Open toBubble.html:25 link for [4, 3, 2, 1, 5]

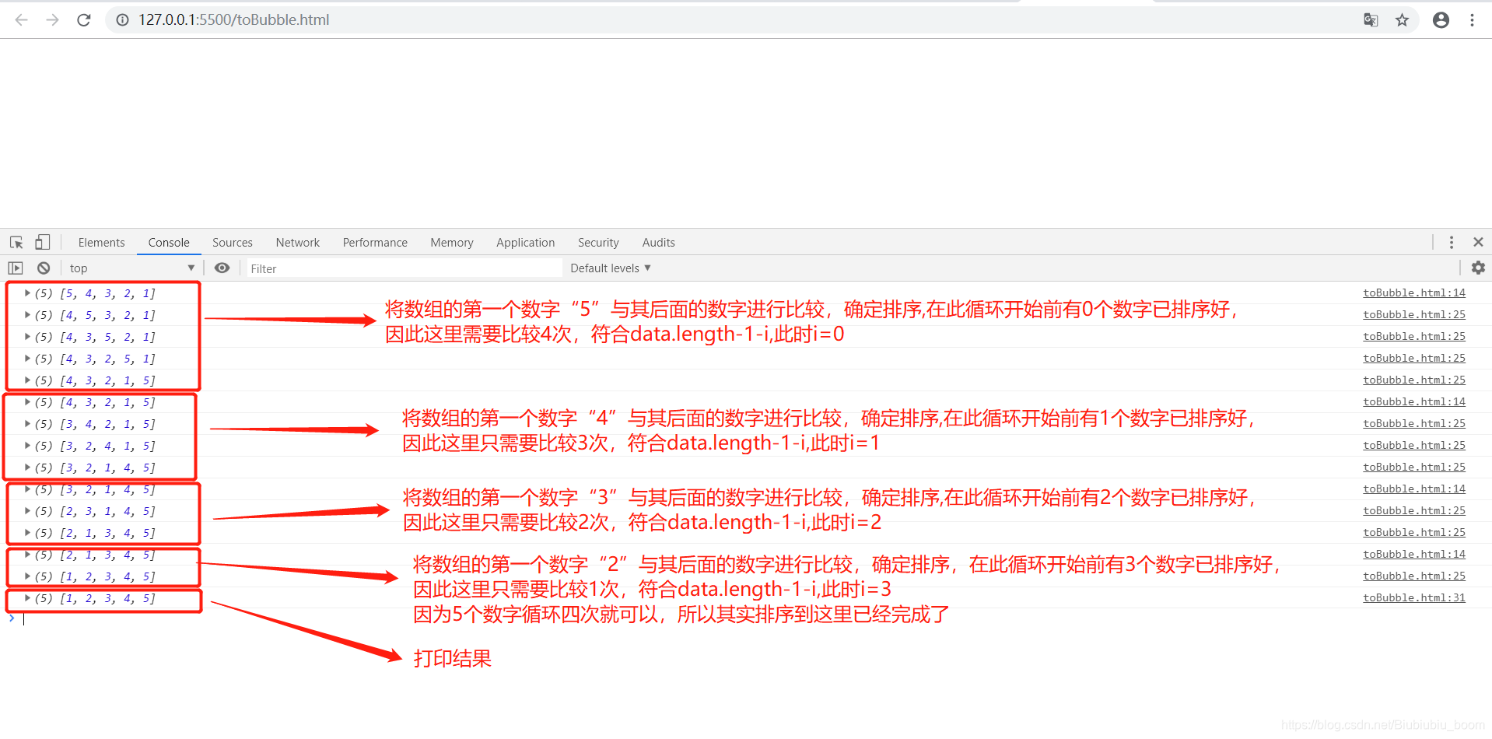click(x=1414, y=380)
